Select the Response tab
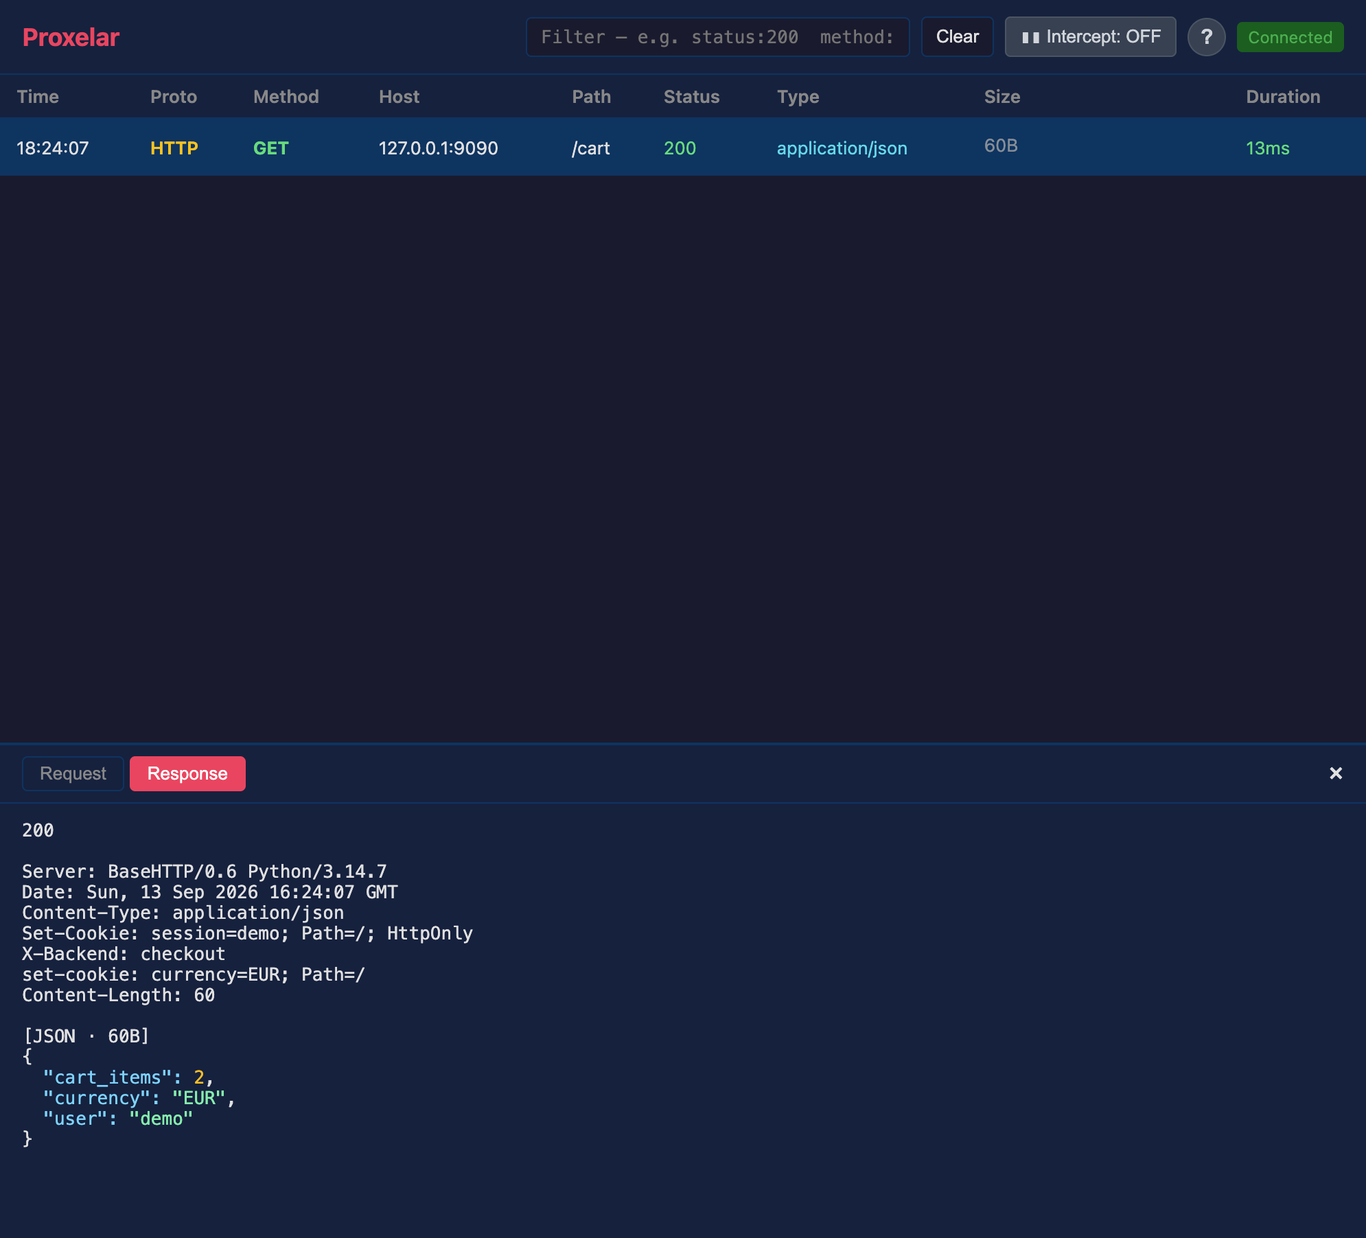Screen dimensions: 1366x1238 tap(187, 773)
